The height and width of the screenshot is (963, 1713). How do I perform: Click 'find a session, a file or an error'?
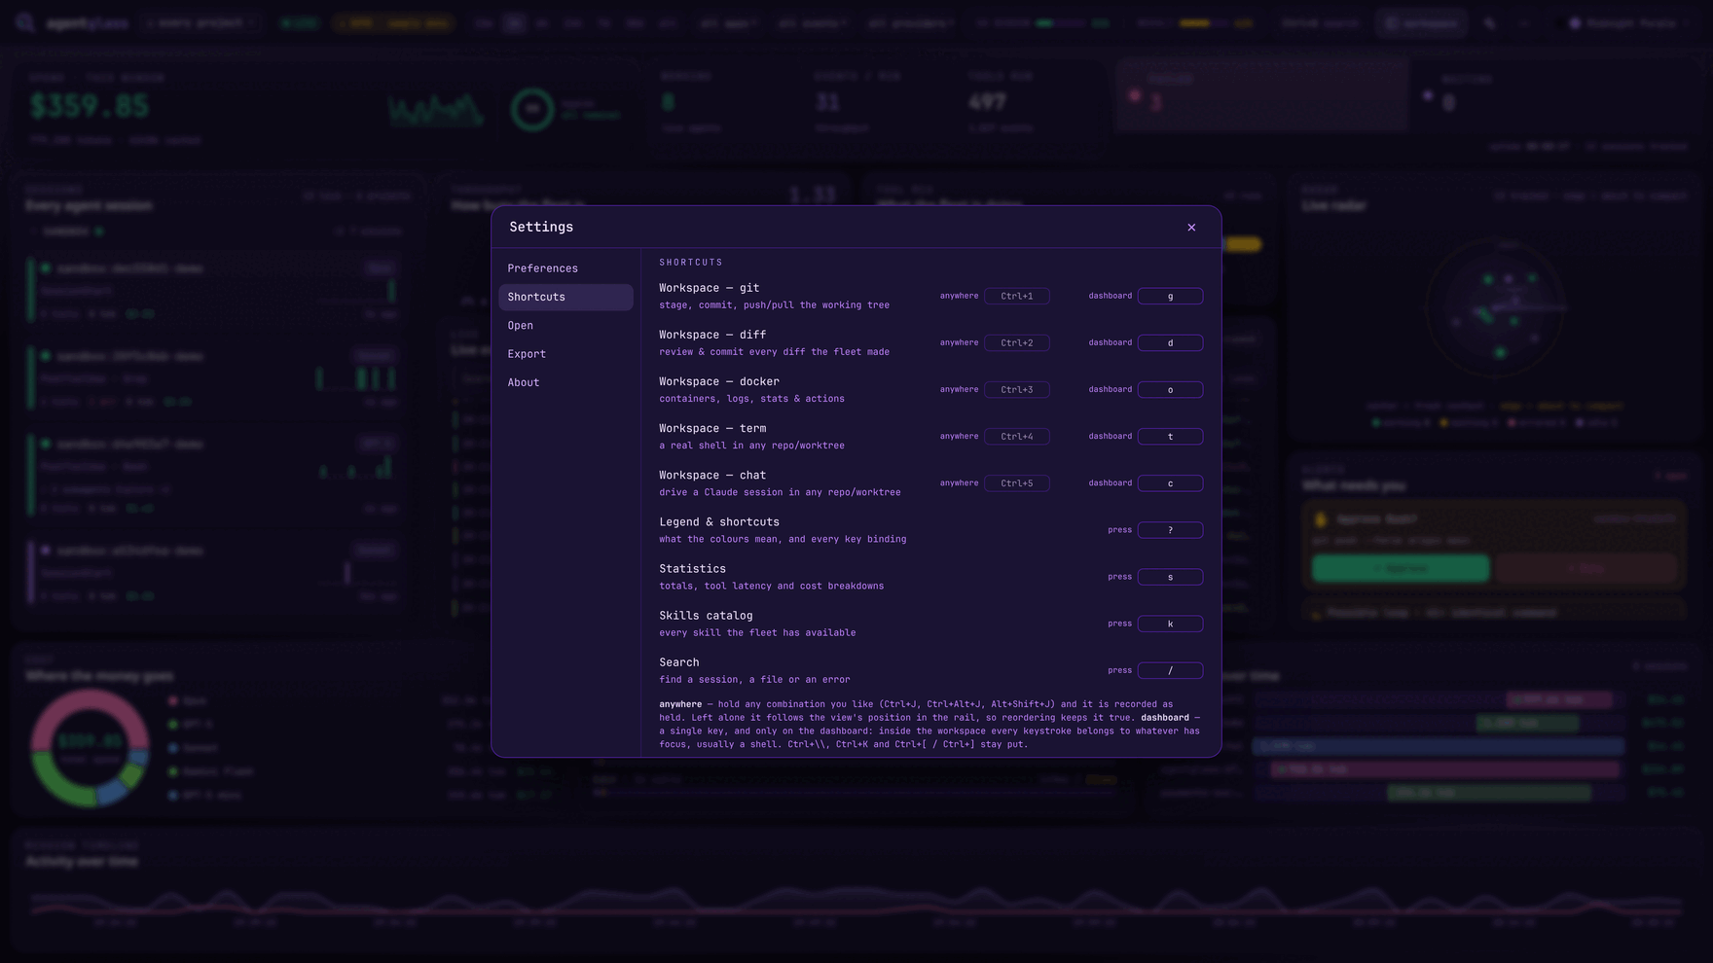(754, 680)
